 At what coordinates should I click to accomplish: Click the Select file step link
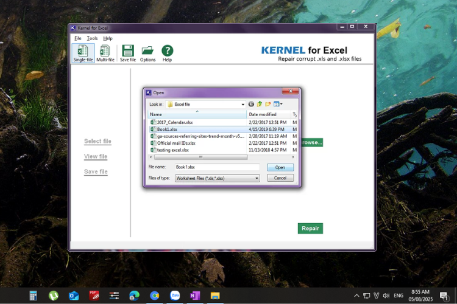[x=97, y=141]
